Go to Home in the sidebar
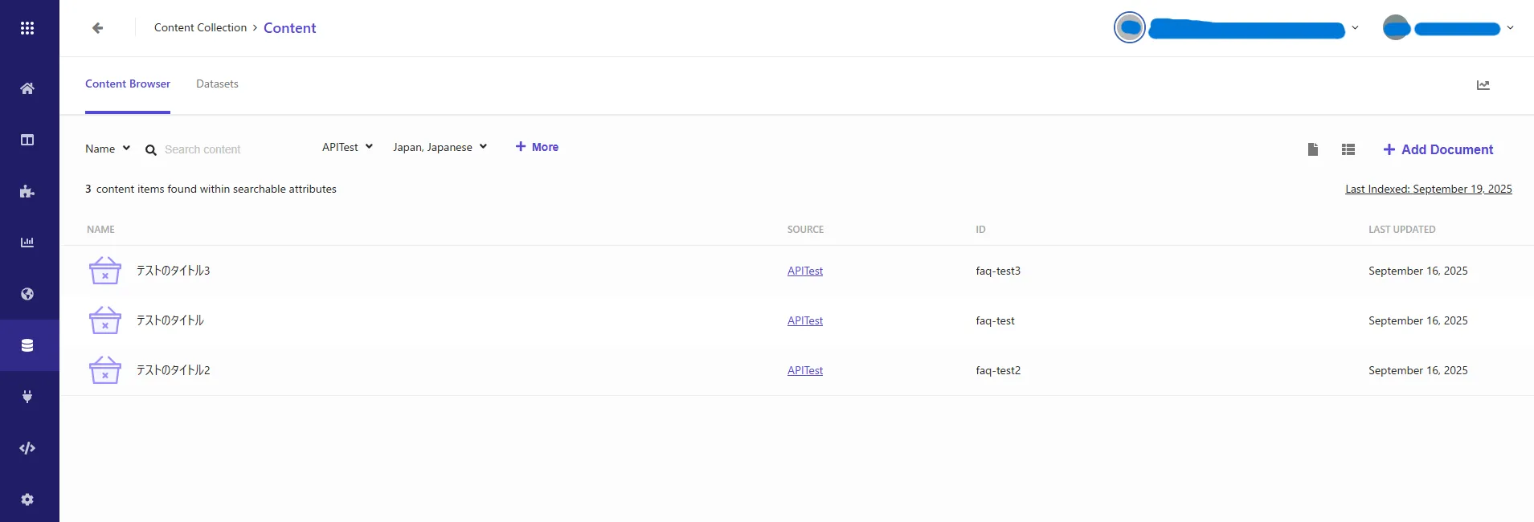The image size is (1534, 522). point(27,88)
